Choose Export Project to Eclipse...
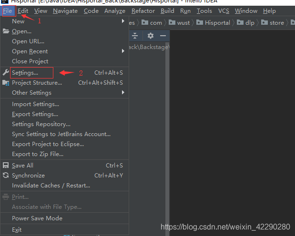Screen dimensions: 295x236 click(64, 144)
